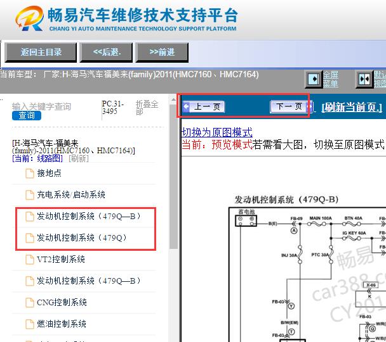
Task: Click the 当前:线路图 link
Action: (x=37, y=158)
